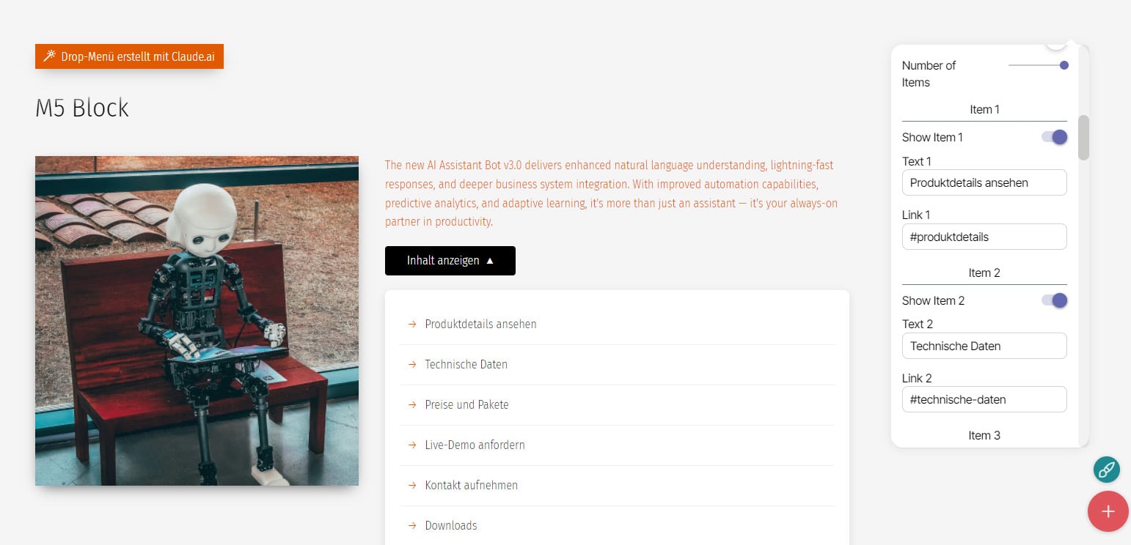The image size is (1131, 545).
Task: Click arrow icon beside Preise und Pakete
Action: pyautogui.click(x=412, y=404)
